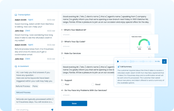Viewport: 174px width, 111px height.
Task: Download the call recording
Action: click(164, 61)
